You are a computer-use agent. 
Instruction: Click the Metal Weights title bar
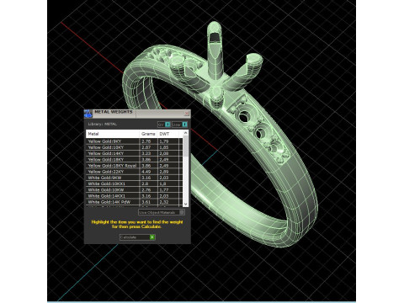point(137,113)
